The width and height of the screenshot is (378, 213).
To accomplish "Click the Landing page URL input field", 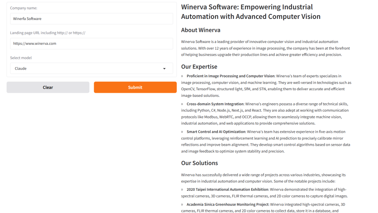I will (92, 44).
